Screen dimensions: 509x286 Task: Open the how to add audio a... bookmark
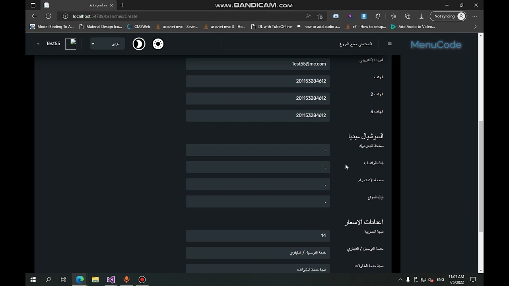[x=319, y=27]
